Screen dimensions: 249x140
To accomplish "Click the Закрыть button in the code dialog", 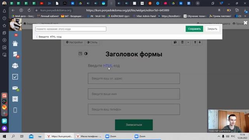I will tap(212, 29).
